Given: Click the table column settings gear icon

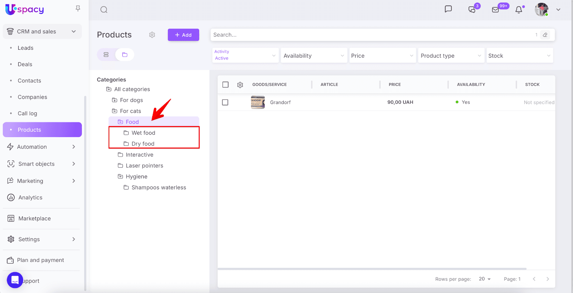Looking at the screenshot, I should (240, 85).
